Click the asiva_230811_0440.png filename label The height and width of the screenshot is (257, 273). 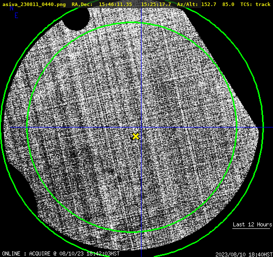34,4
